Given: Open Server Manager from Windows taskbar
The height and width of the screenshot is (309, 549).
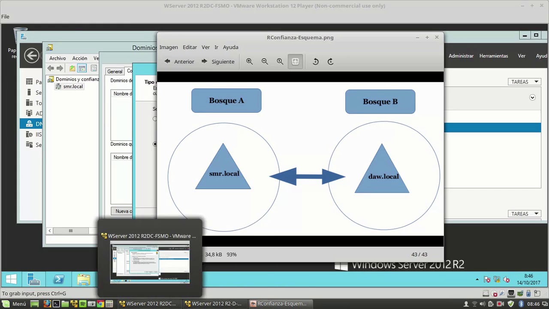Looking at the screenshot, I should (x=34, y=280).
